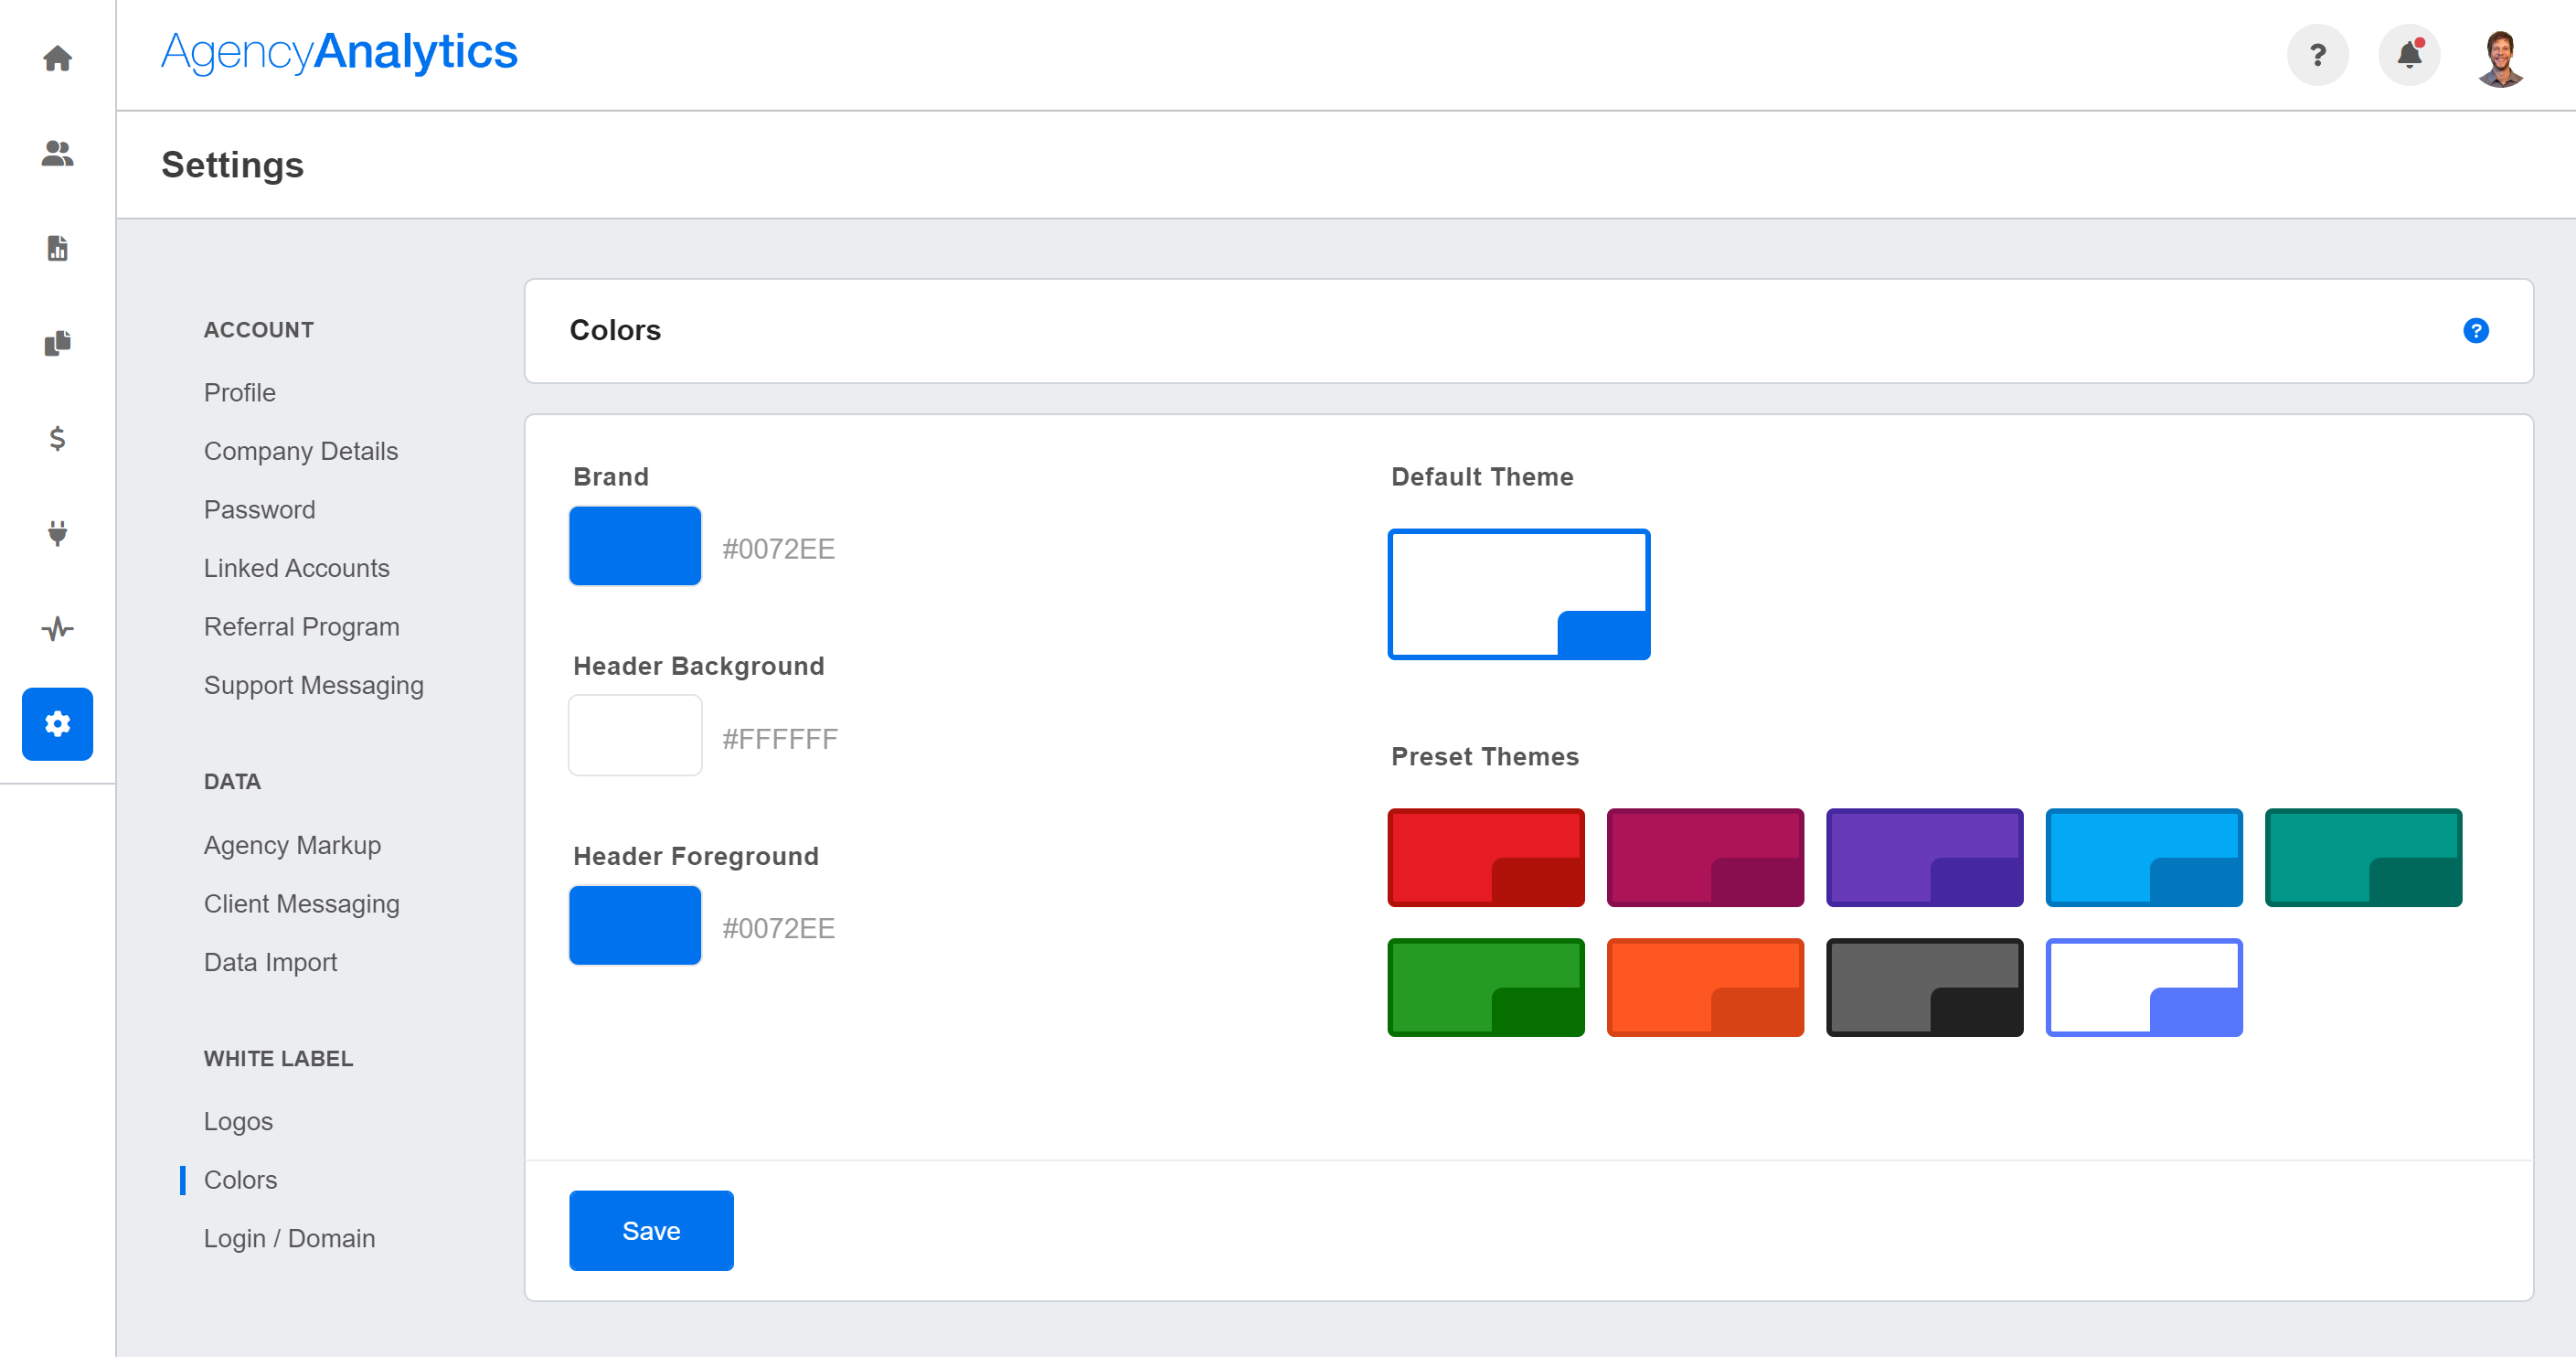Open the billing/dollar icon in sidebar

57,438
